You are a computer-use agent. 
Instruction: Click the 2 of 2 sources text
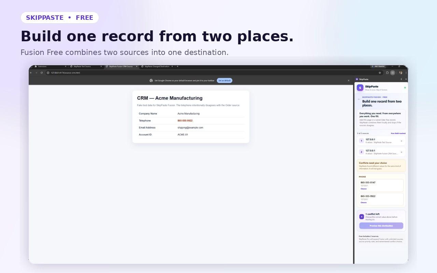pos(363,133)
